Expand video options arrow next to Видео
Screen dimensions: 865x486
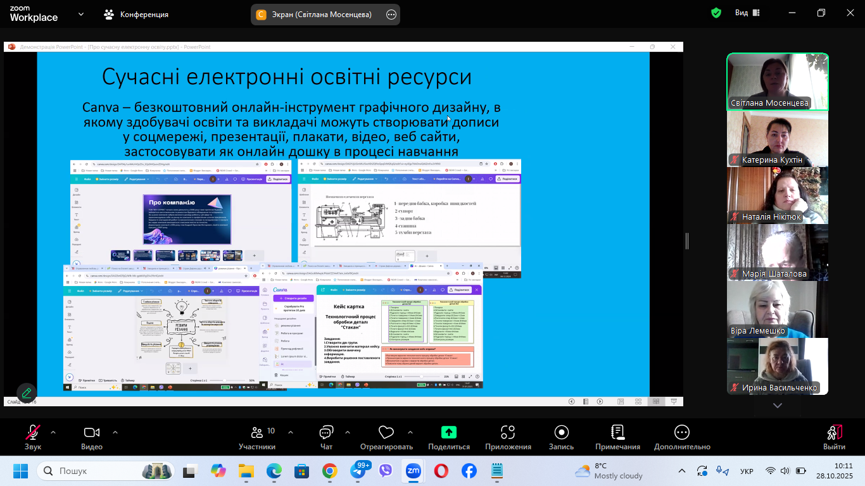115,433
